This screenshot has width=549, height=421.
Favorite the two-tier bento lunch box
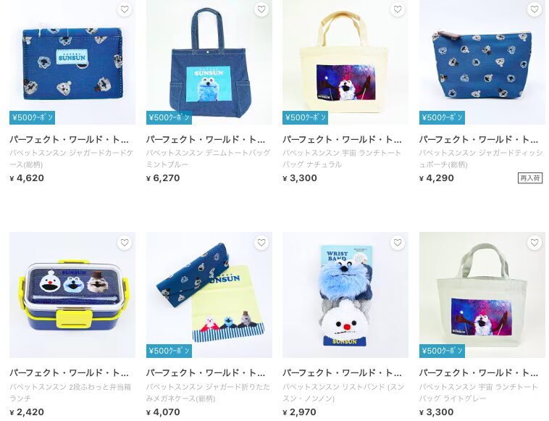coord(125,243)
